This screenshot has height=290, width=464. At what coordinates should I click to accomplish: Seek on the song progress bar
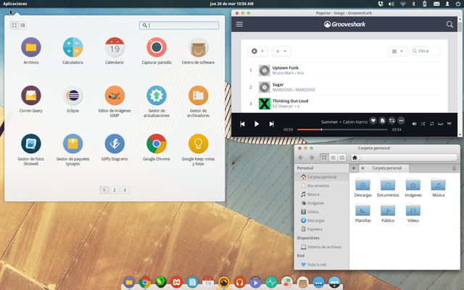tap(342, 130)
